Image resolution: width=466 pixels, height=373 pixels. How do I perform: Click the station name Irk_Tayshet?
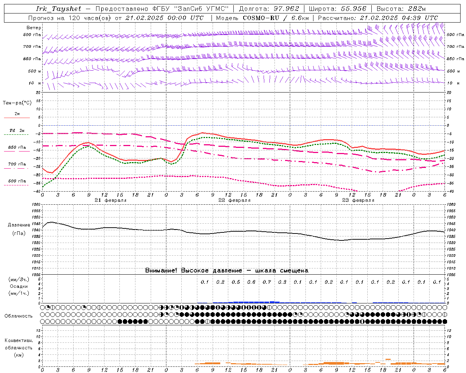coord(59,9)
